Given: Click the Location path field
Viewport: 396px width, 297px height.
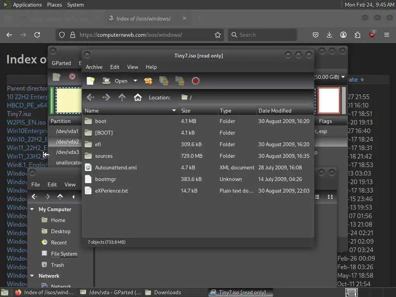Looking at the screenshot, I should click(246, 97).
